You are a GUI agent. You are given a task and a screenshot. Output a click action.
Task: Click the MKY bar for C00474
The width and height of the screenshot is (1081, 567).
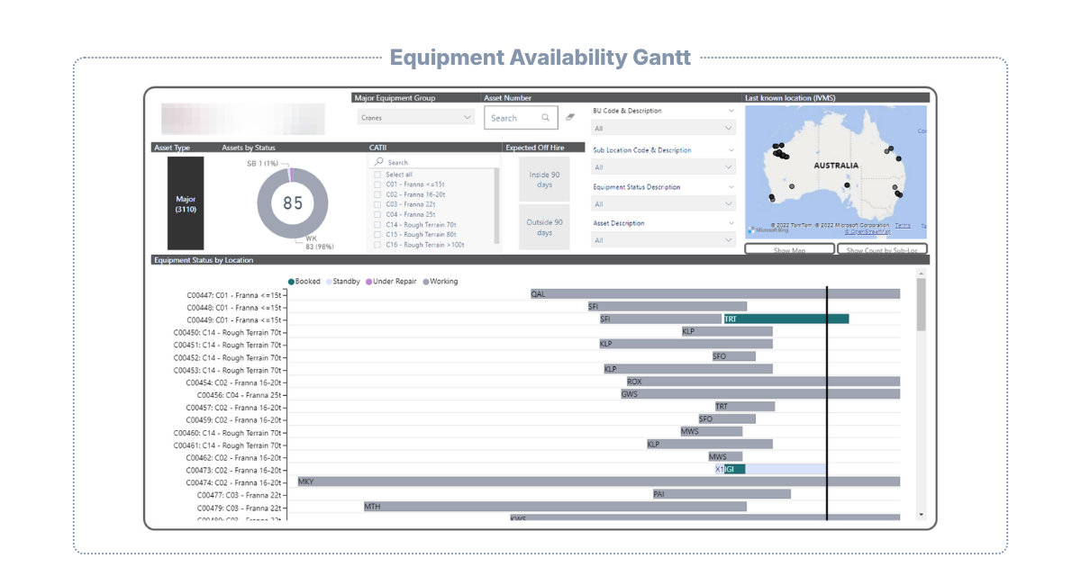coord(598,481)
